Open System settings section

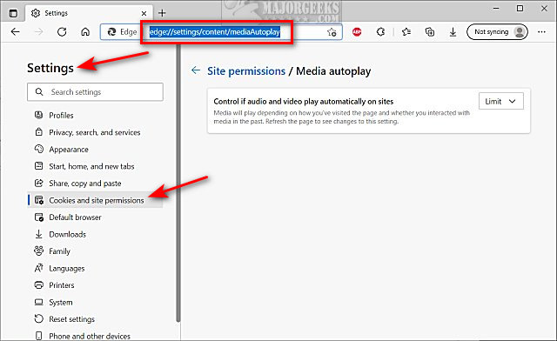click(95, 302)
